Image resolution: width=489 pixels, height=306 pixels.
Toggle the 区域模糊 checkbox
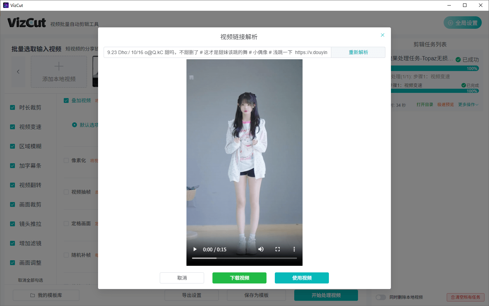coord(12,146)
